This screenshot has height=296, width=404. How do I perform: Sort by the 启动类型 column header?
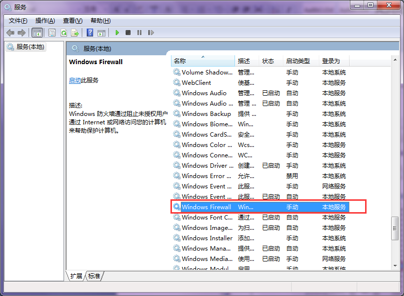[301, 61]
